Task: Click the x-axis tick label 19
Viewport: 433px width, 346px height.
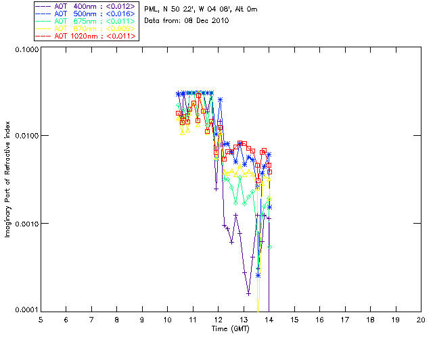Action: [396, 320]
